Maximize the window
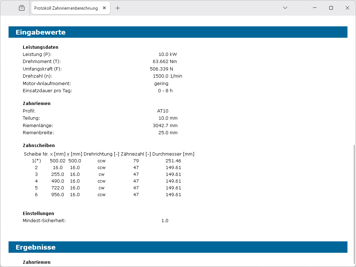 pos(331,8)
